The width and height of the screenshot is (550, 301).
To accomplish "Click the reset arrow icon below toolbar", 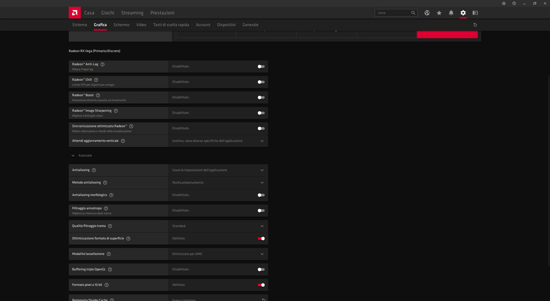I will click(x=475, y=25).
